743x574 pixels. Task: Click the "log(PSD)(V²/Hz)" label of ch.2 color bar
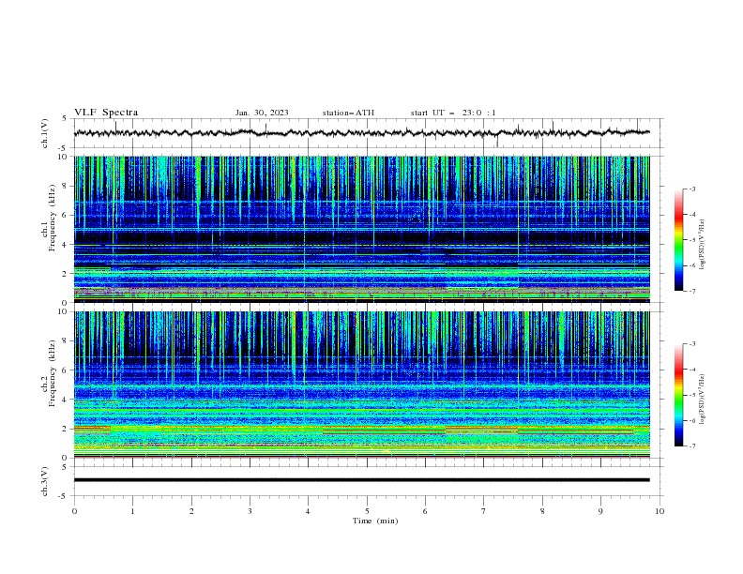click(703, 400)
